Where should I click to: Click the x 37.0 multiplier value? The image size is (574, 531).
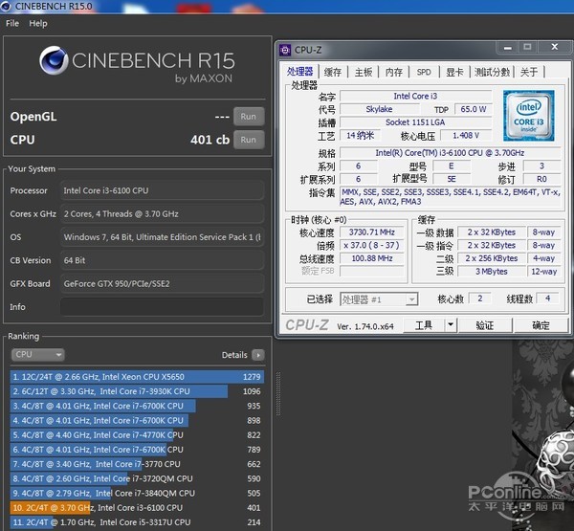371,245
